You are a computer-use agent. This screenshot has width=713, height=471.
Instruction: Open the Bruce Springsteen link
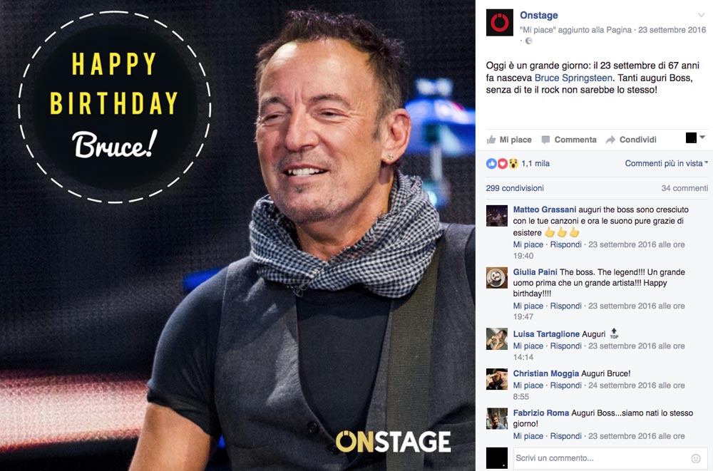pos(573,78)
